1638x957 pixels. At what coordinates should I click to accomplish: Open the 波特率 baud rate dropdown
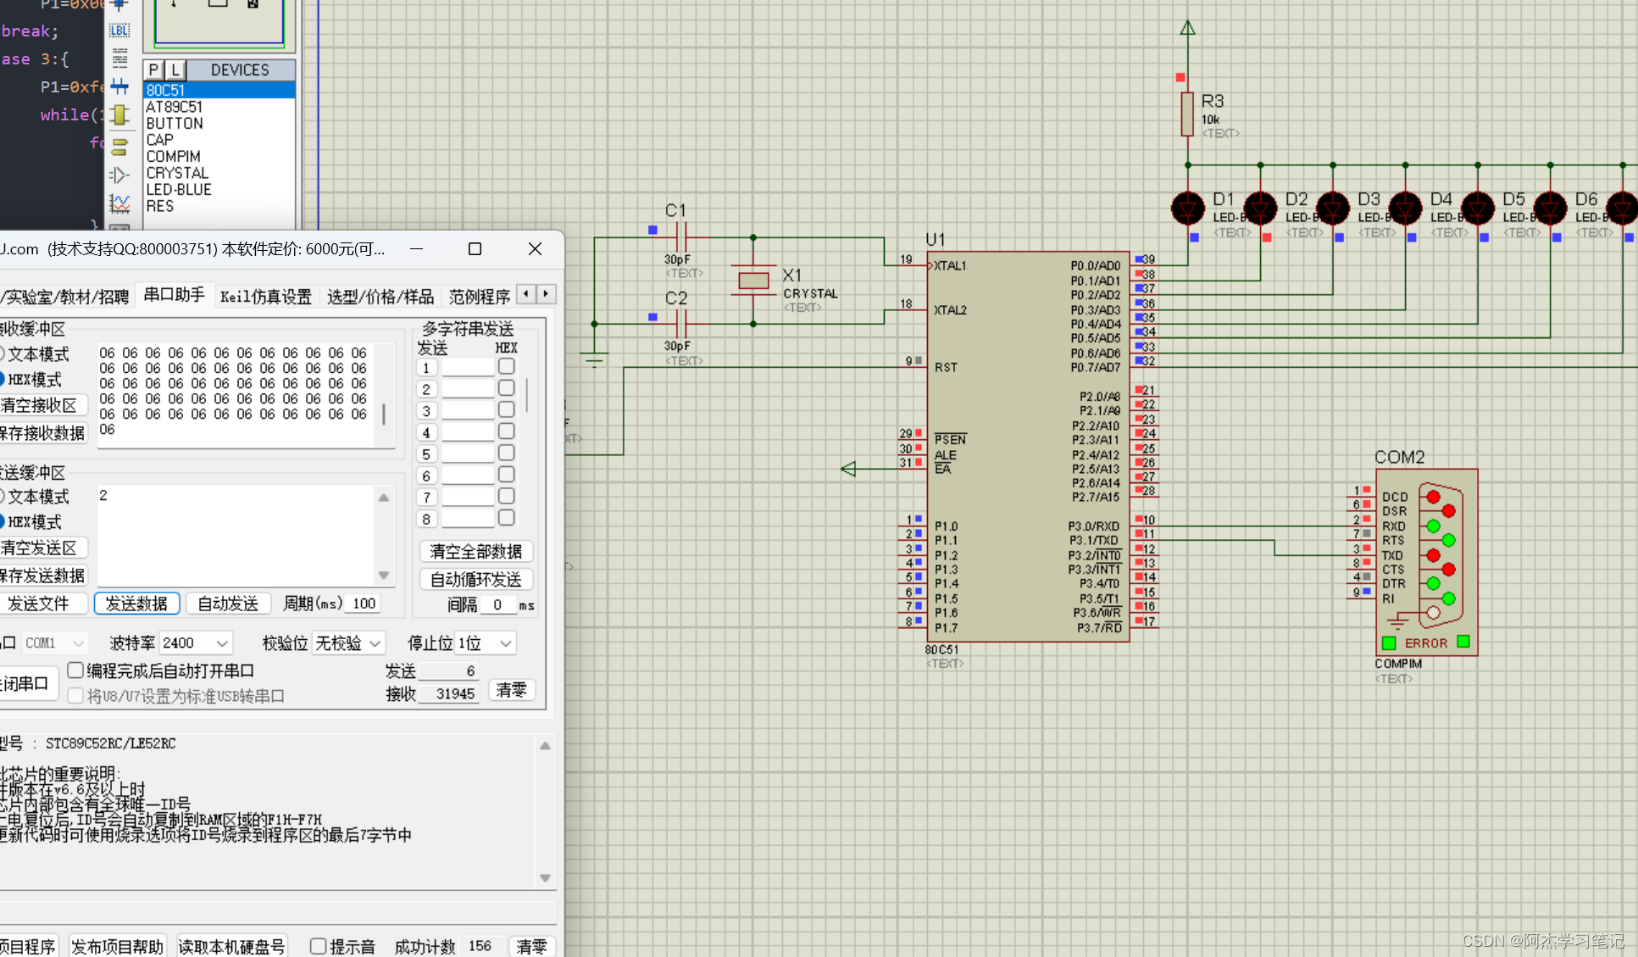[196, 643]
